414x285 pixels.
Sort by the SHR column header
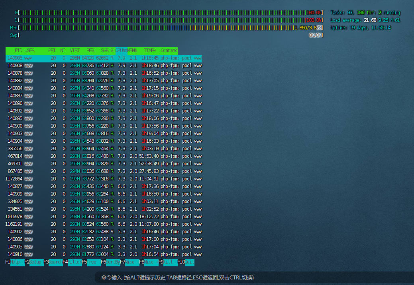[104, 50]
